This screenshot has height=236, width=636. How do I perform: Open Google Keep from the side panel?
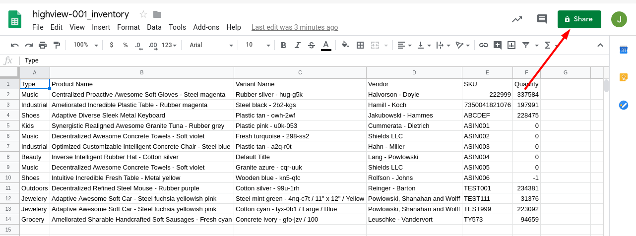tap(624, 77)
